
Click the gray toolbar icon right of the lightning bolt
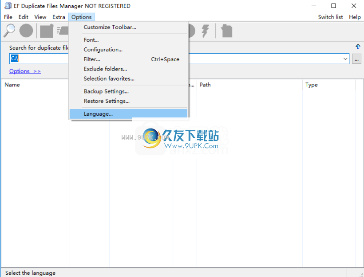(226, 31)
